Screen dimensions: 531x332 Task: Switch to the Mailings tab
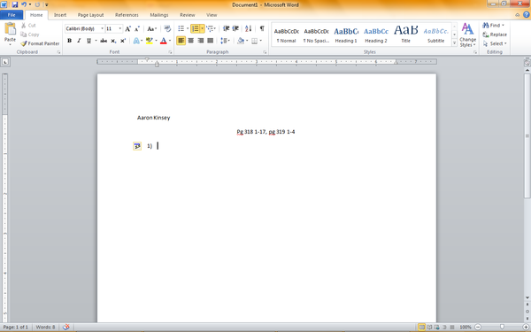pos(159,15)
